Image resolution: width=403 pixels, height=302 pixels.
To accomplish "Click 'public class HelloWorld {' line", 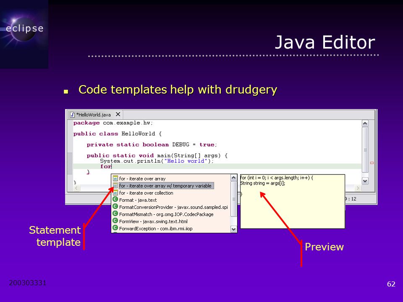I will (118, 134).
